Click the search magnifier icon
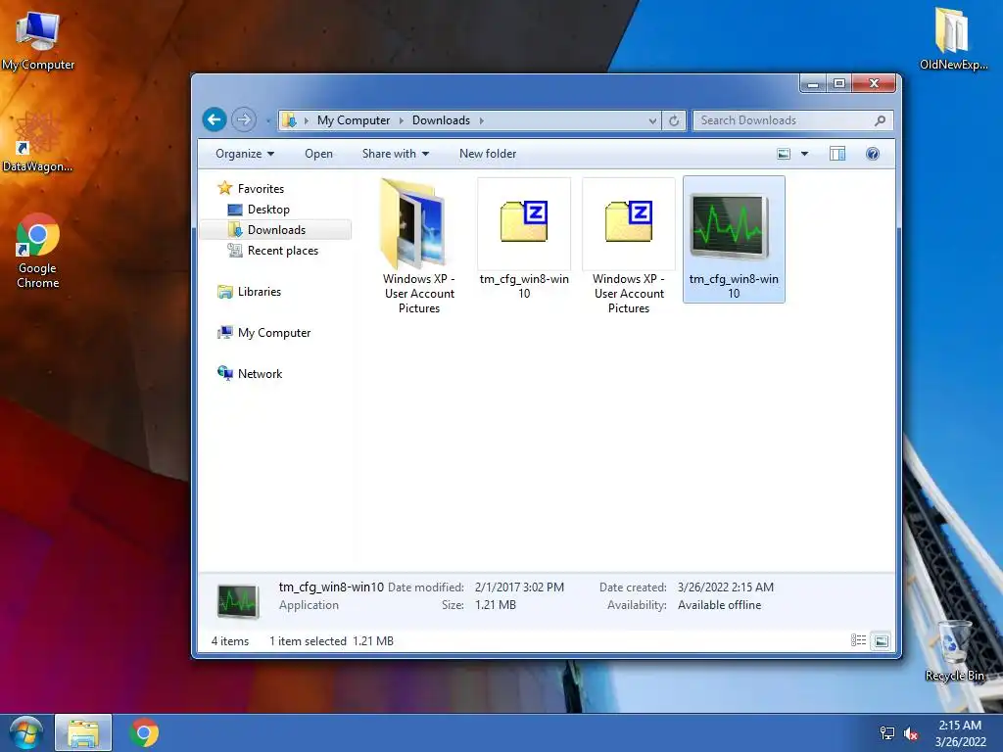The image size is (1003, 752). click(881, 120)
